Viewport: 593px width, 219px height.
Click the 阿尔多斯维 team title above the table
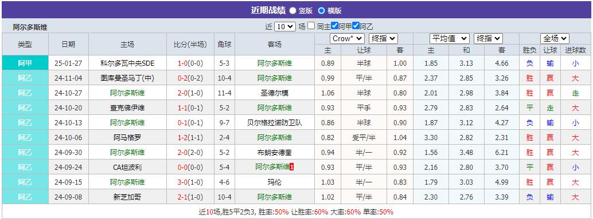(x=30, y=27)
